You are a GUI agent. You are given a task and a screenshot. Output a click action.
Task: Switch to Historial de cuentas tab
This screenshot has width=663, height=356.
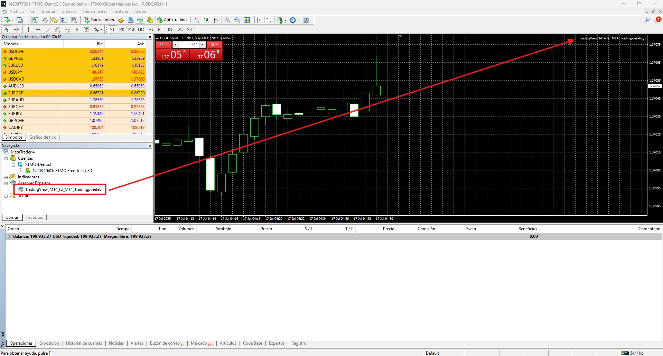[84, 343]
